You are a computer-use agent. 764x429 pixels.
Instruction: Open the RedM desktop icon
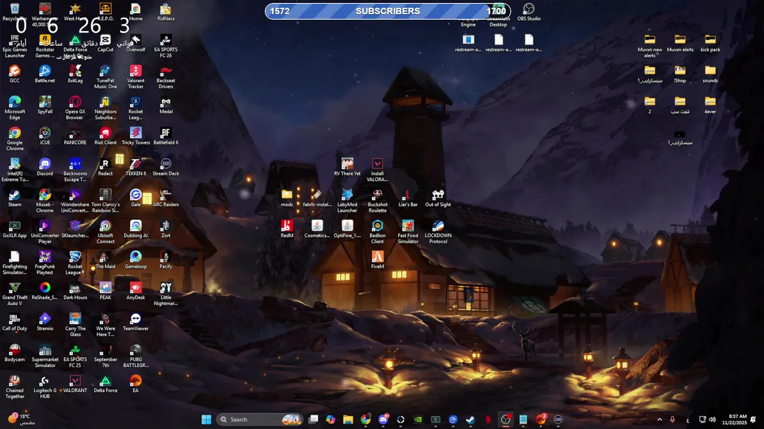click(x=287, y=229)
